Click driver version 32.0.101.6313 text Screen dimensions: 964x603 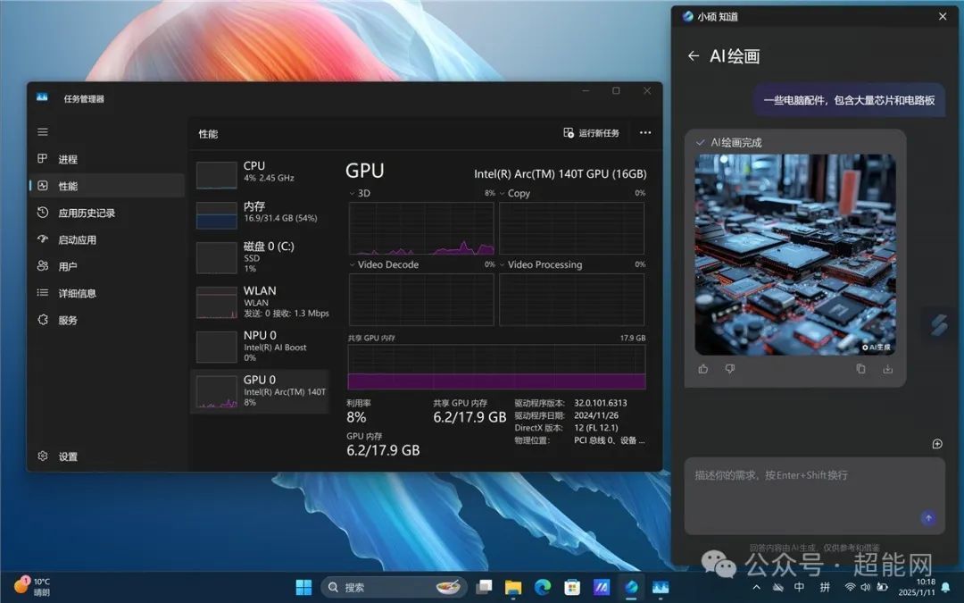pos(601,403)
